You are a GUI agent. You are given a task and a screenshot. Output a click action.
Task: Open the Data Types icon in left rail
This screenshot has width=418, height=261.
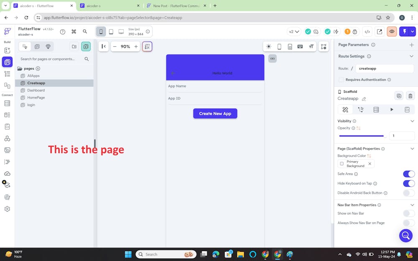(x=7, y=115)
